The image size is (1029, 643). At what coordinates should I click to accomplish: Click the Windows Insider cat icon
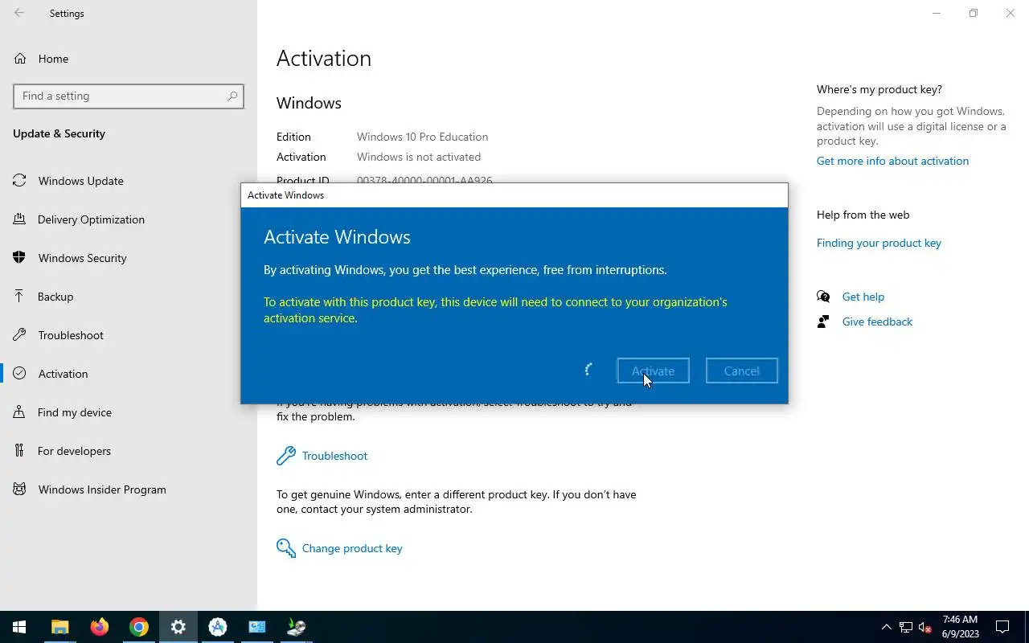point(19,489)
